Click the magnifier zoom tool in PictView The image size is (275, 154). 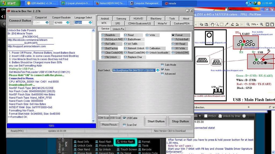[x=217, y=24]
